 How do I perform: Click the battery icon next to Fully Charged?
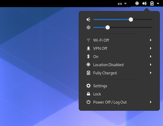(x=88, y=73)
